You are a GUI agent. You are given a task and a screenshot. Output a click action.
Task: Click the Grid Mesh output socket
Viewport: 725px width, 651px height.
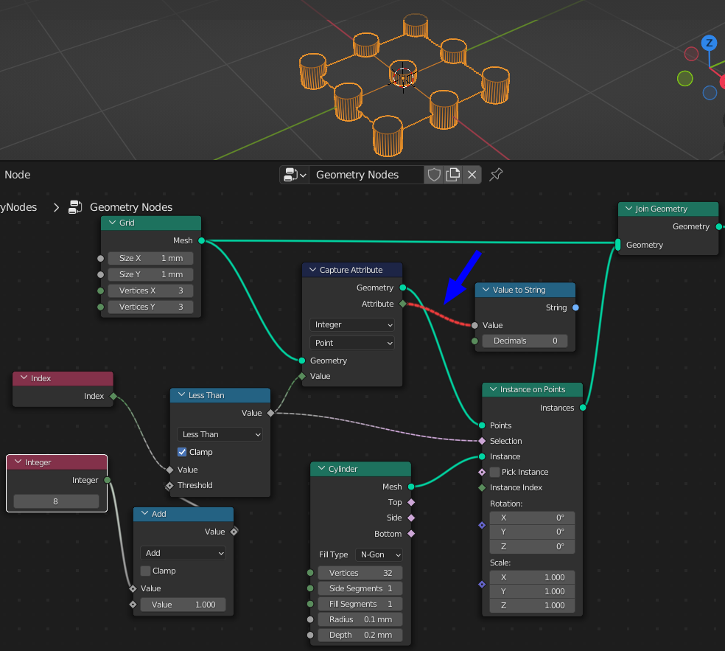pos(202,240)
